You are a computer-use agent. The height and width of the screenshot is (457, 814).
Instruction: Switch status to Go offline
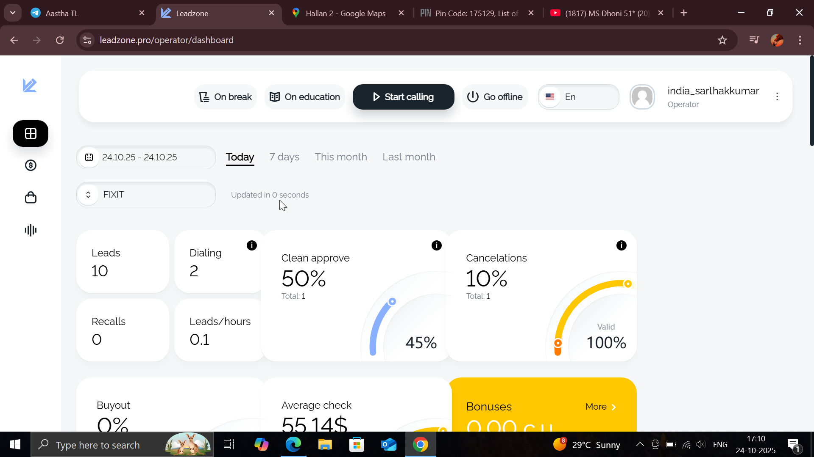point(495,97)
